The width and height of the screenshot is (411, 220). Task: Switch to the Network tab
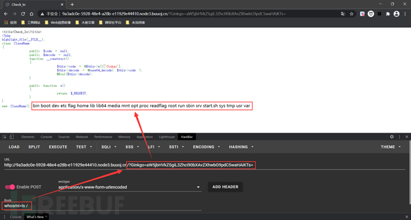point(82,137)
